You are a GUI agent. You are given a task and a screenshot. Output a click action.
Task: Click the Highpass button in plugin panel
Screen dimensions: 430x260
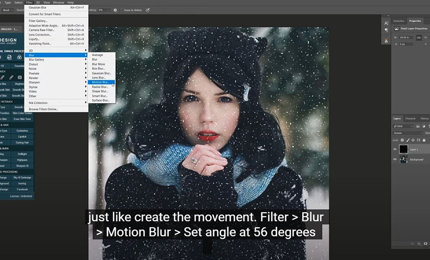(22, 160)
